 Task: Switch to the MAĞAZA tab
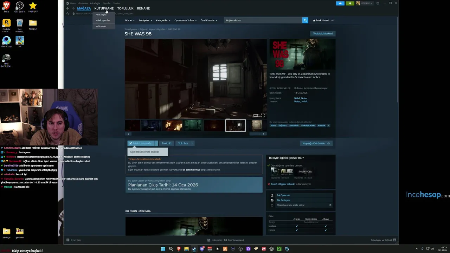coord(84,8)
